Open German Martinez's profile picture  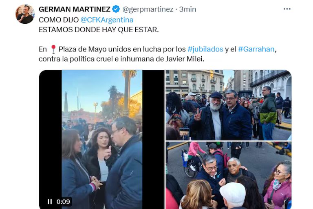point(25,14)
